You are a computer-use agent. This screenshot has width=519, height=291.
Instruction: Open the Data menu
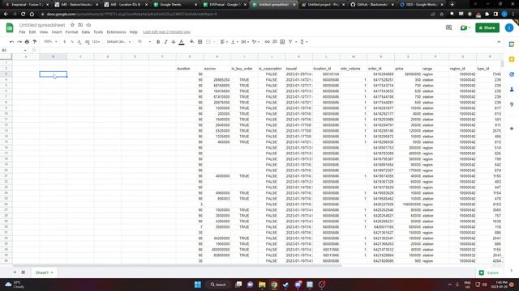tap(86, 32)
